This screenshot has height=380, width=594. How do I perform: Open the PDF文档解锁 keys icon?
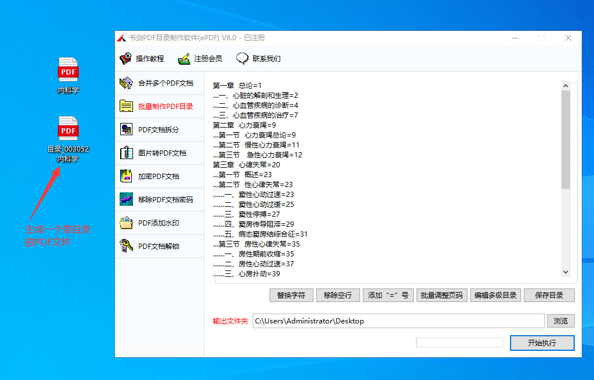coord(126,246)
